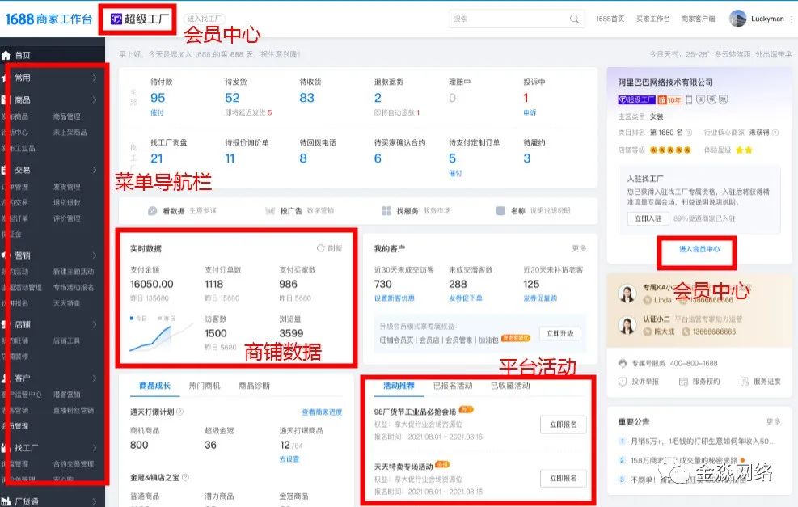Click 发券促下单 link
The image size is (798, 507).
tap(466, 298)
